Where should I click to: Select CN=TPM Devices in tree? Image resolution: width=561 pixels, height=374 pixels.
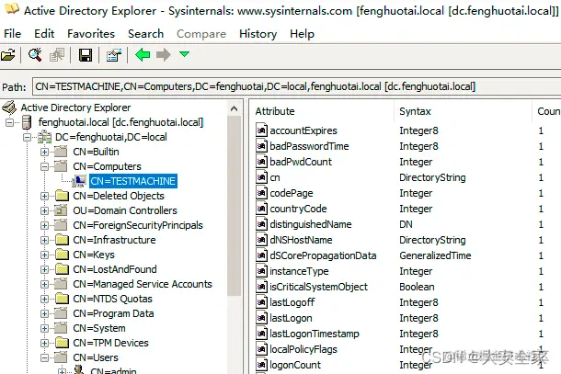pos(110,343)
